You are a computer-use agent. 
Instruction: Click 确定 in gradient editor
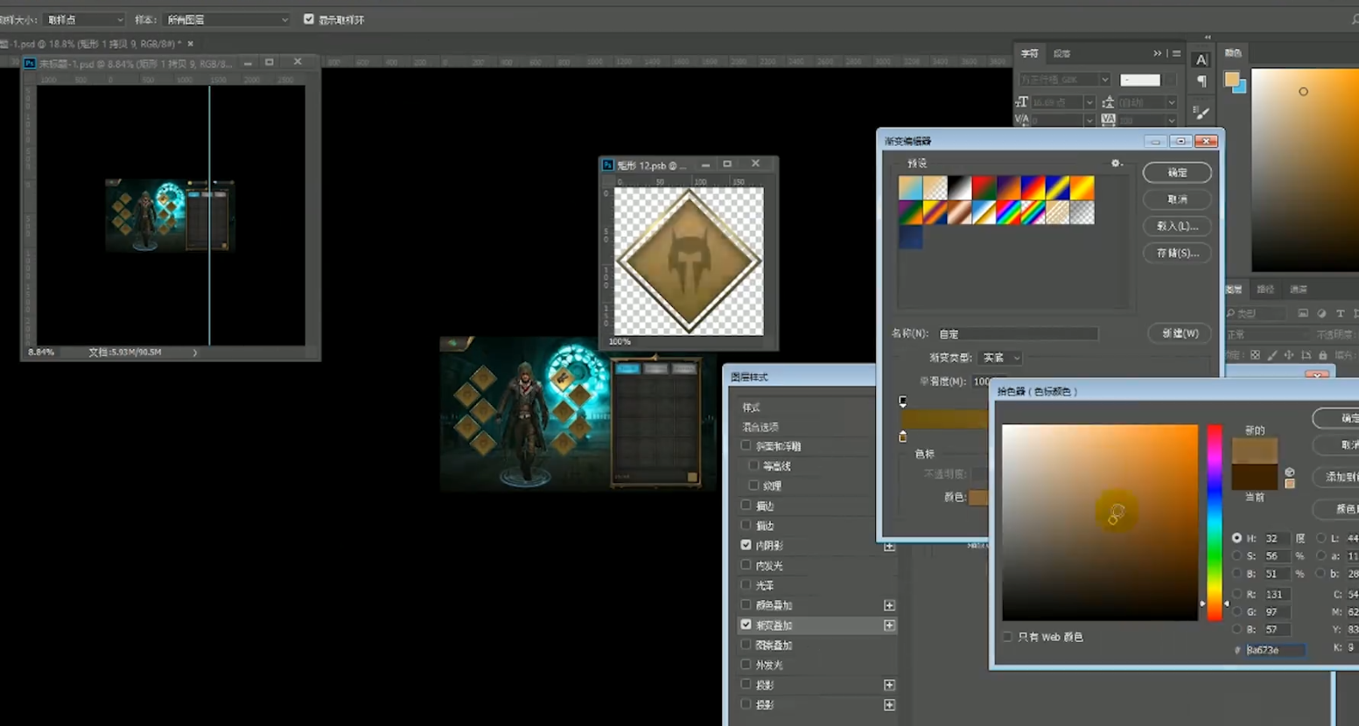[1177, 172]
